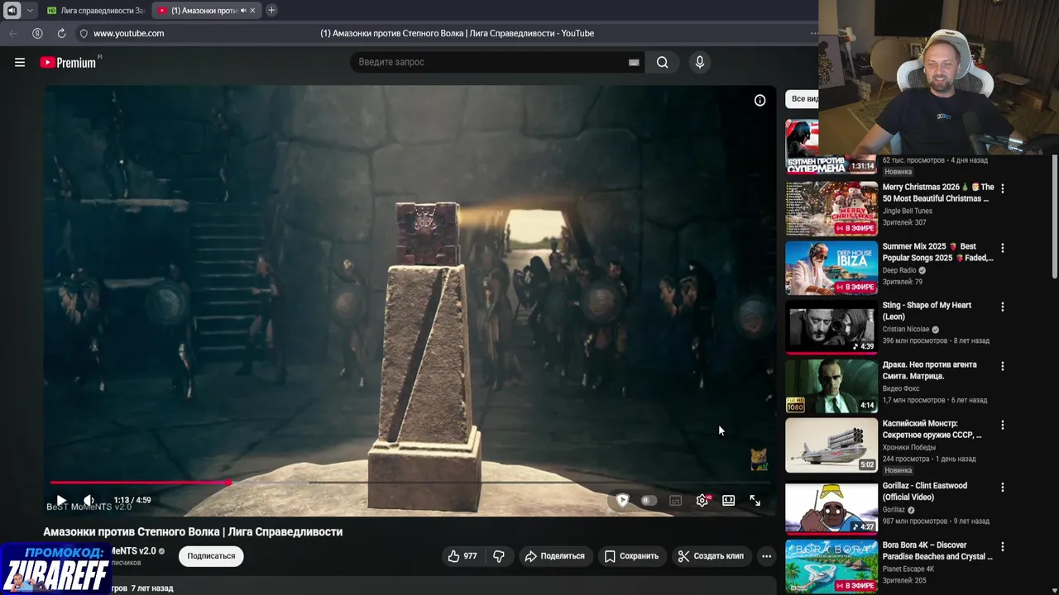Click the Yandex home button
This screenshot has width=1059, height=595.
(x=37, y=33)
